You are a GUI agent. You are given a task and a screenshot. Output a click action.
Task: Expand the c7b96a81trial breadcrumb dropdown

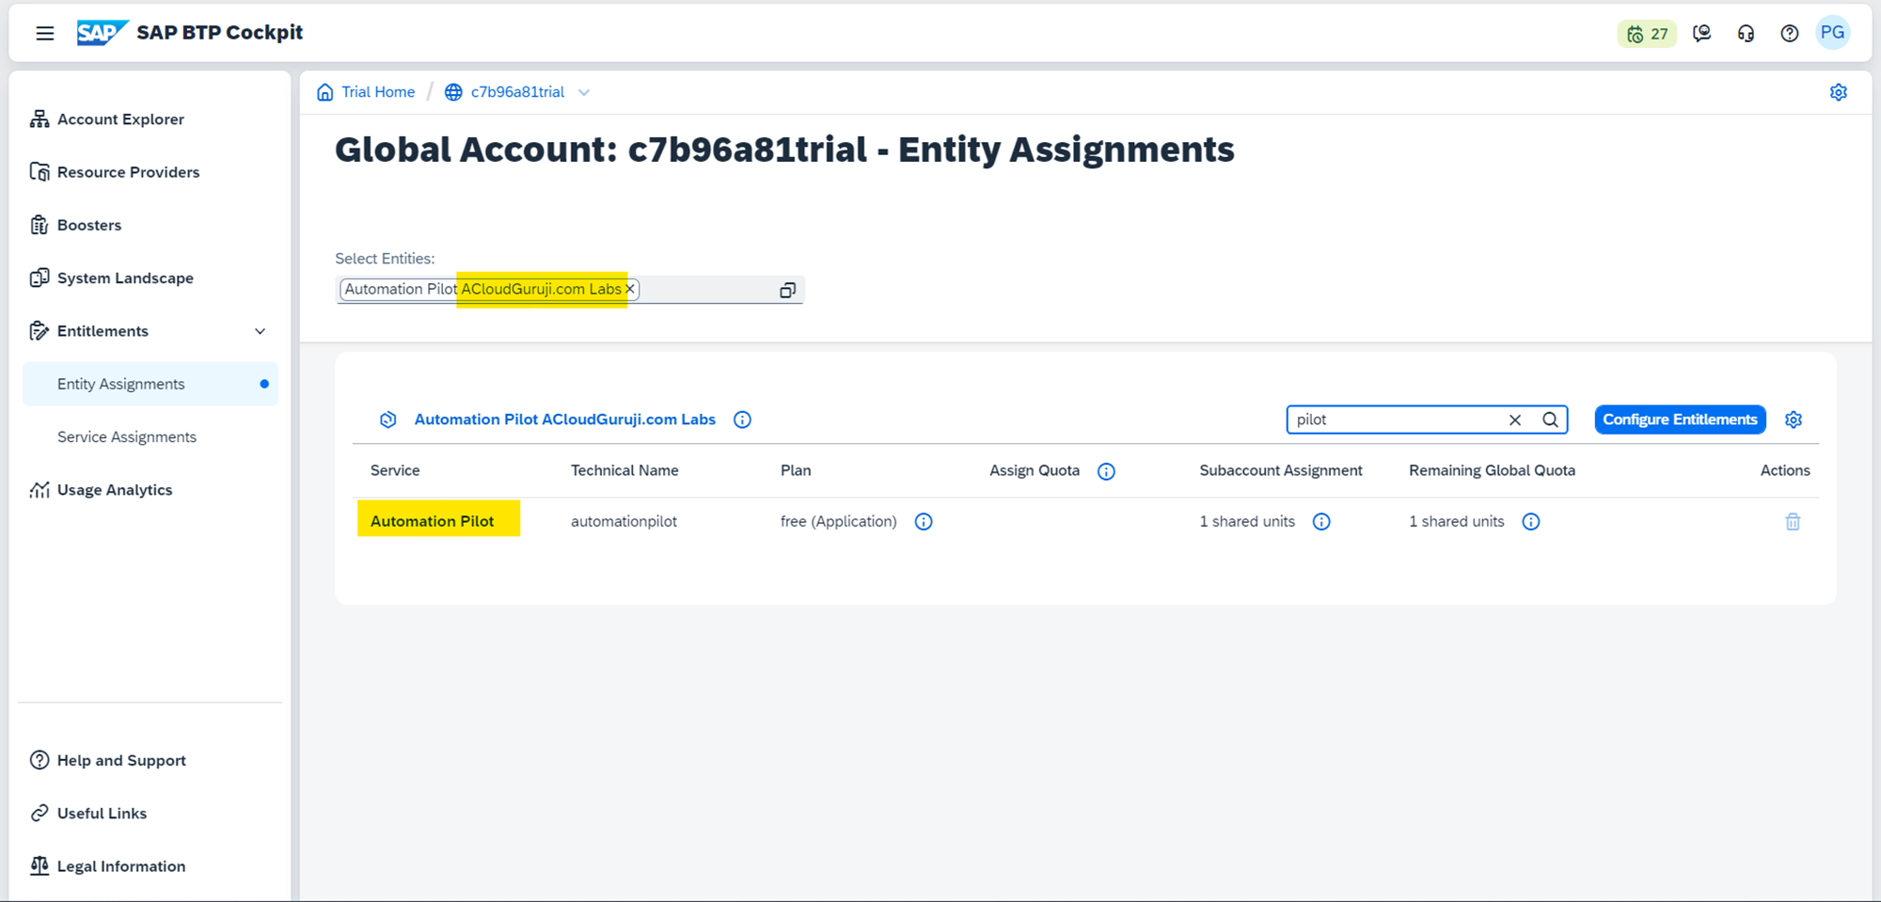coord(584,92)
